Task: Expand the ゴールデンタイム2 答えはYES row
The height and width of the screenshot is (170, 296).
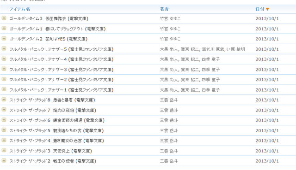Action: point(4,38)
